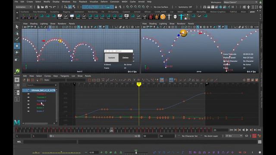The height and width of the screenshot is (155, 276).
Task: Click the Delete button
Action: pos(125,58)
